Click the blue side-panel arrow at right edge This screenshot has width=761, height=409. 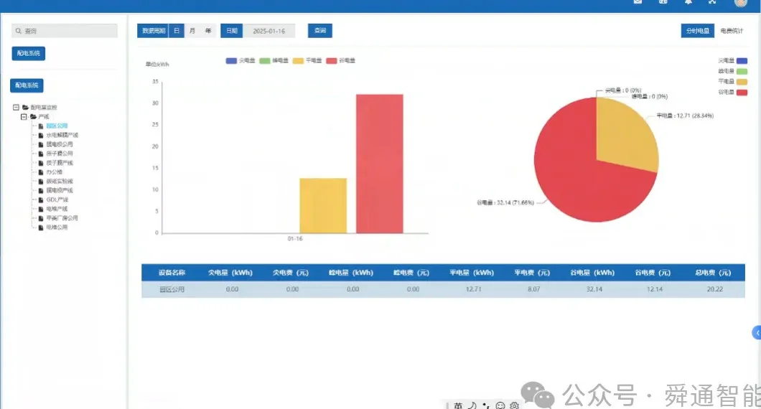point(757,333)
